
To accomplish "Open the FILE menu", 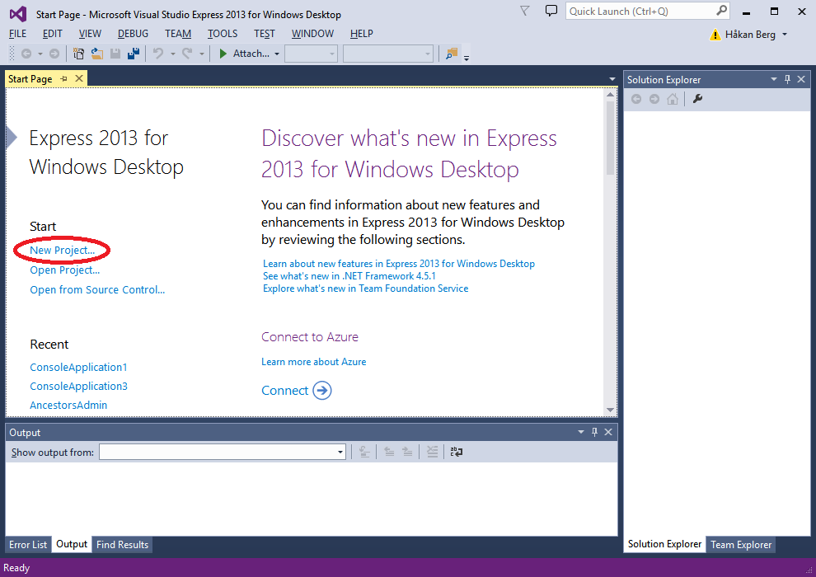I will pyautogui.click(x=17, y=34).
